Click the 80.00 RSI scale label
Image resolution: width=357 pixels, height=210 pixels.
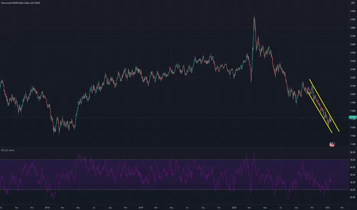pos(353,152)
